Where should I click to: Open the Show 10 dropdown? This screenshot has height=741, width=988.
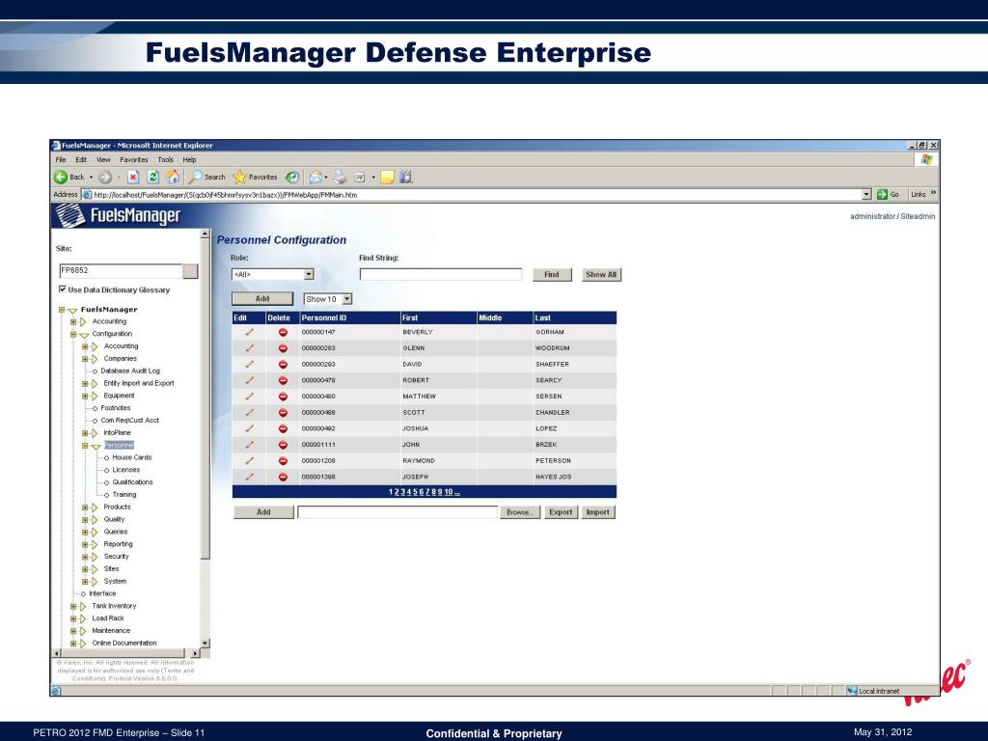pyautogui.click(x=346, y=299)
